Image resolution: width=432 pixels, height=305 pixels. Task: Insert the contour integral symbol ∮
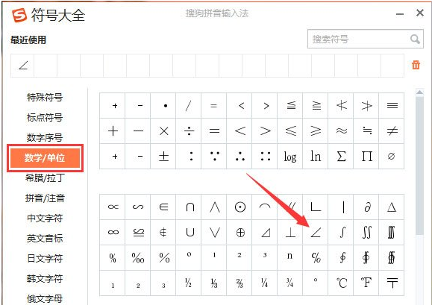pos(341,258)
